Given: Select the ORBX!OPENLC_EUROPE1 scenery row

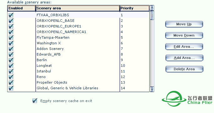Looking at the screenshot, I should click(x=78, y=26).
